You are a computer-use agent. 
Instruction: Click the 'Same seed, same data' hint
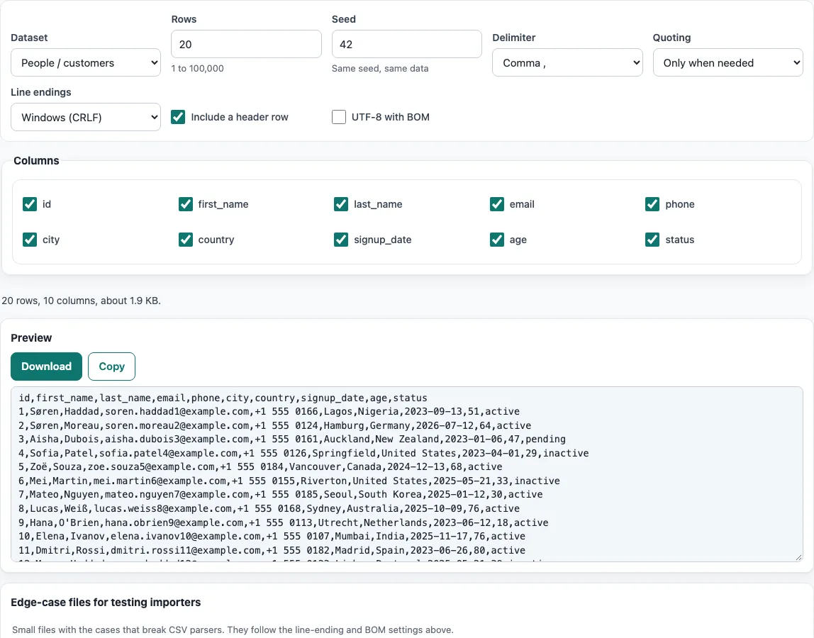[x=380, y=69]
